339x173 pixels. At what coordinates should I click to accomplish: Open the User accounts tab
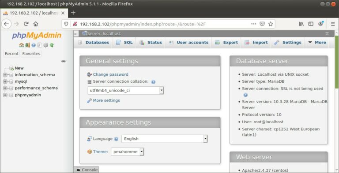point(188,43)
